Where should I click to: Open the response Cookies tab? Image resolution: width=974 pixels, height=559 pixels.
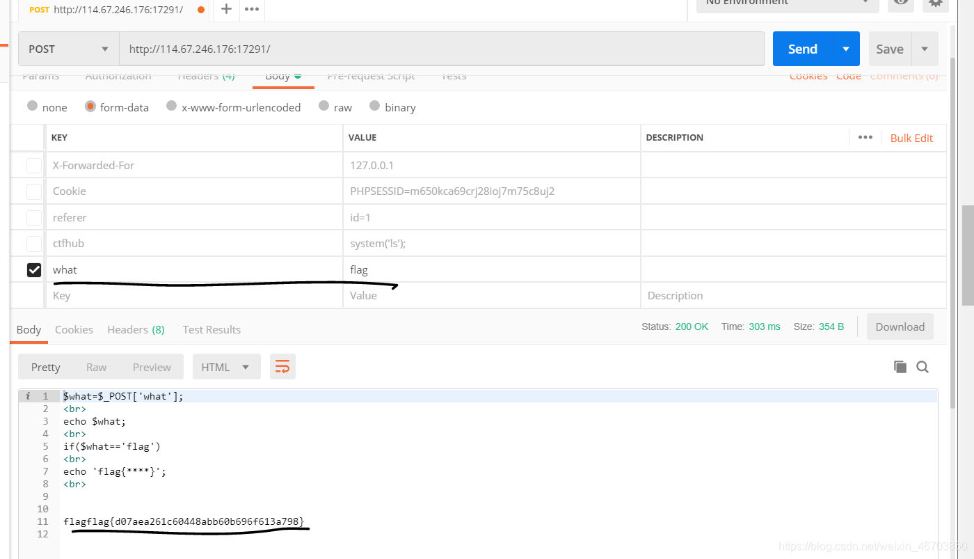(x=74, y=329)
